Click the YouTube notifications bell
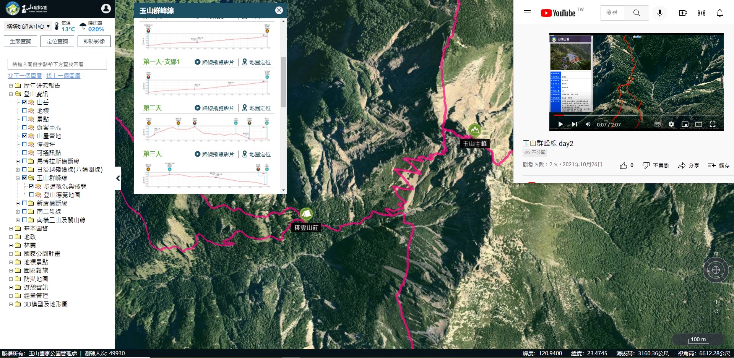 [720, 13]
